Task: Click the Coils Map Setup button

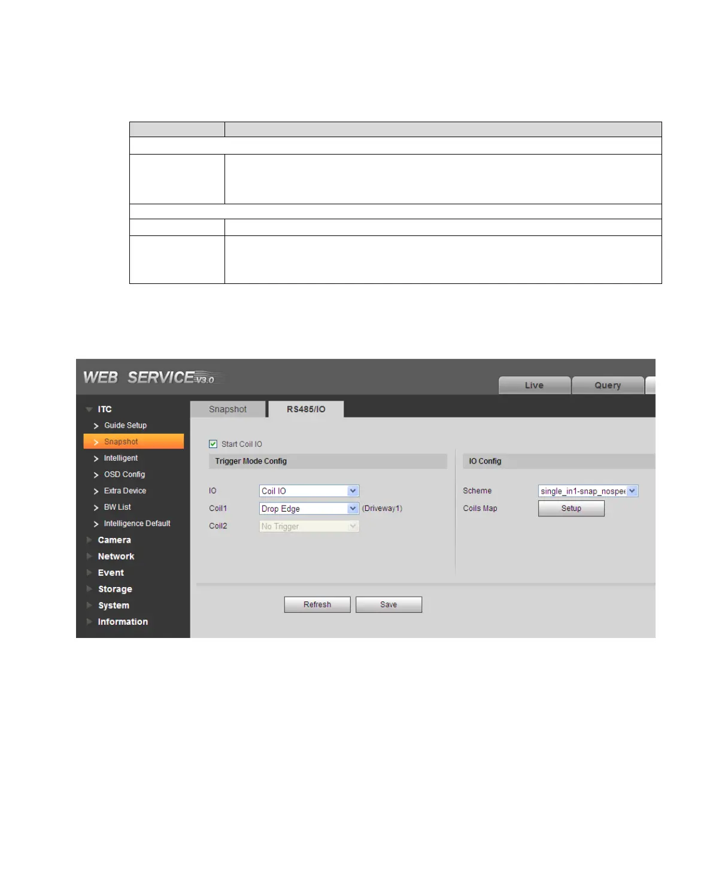Action: (x=571, y=509)
